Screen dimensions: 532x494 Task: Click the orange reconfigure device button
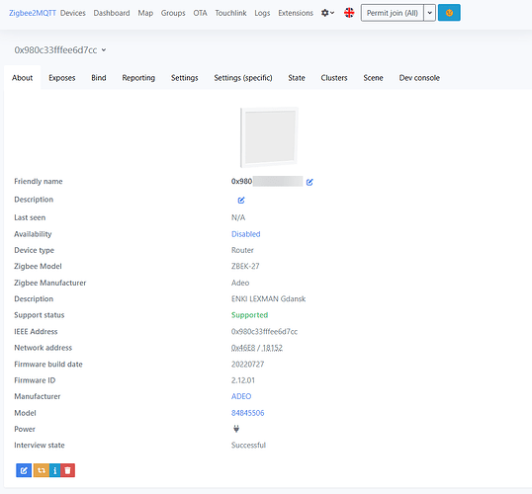(42, 470)
